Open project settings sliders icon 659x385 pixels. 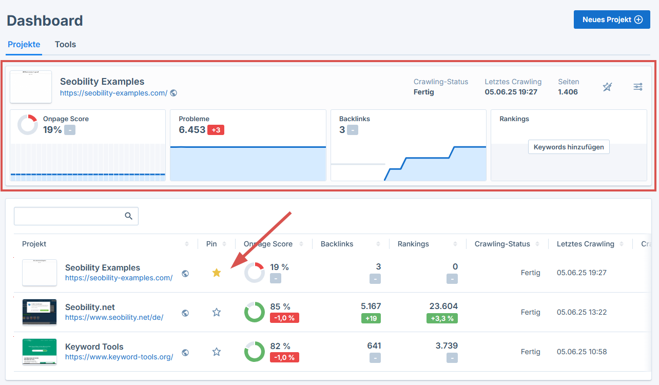[x=638, y=87]
